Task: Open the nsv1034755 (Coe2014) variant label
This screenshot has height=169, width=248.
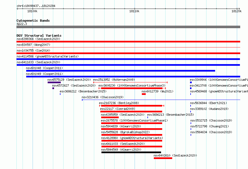Action: click(33, 51)
